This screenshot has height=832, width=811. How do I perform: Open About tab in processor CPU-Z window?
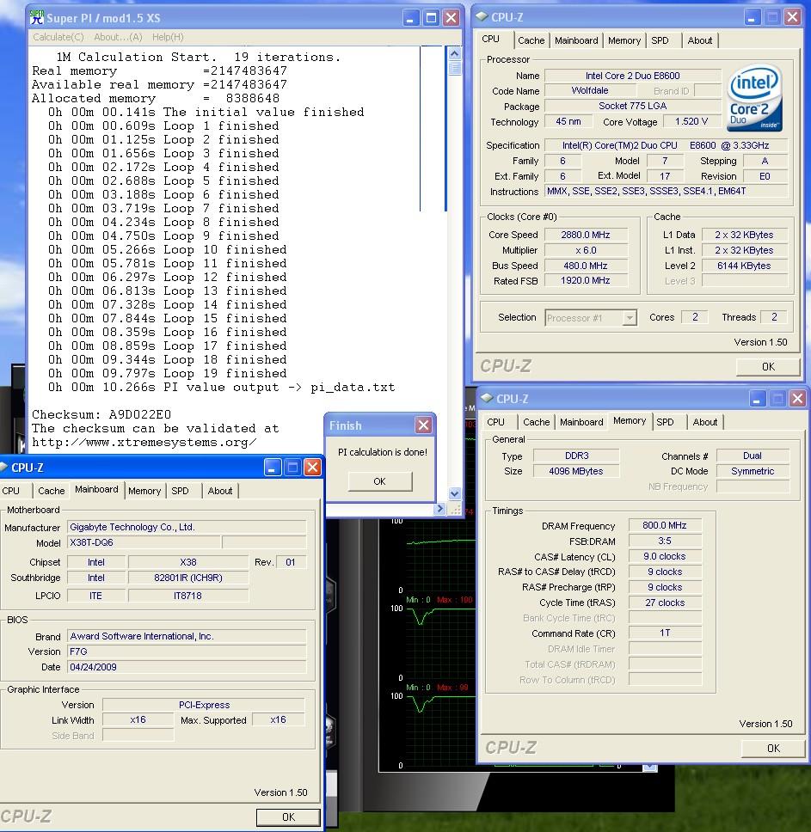700,41
